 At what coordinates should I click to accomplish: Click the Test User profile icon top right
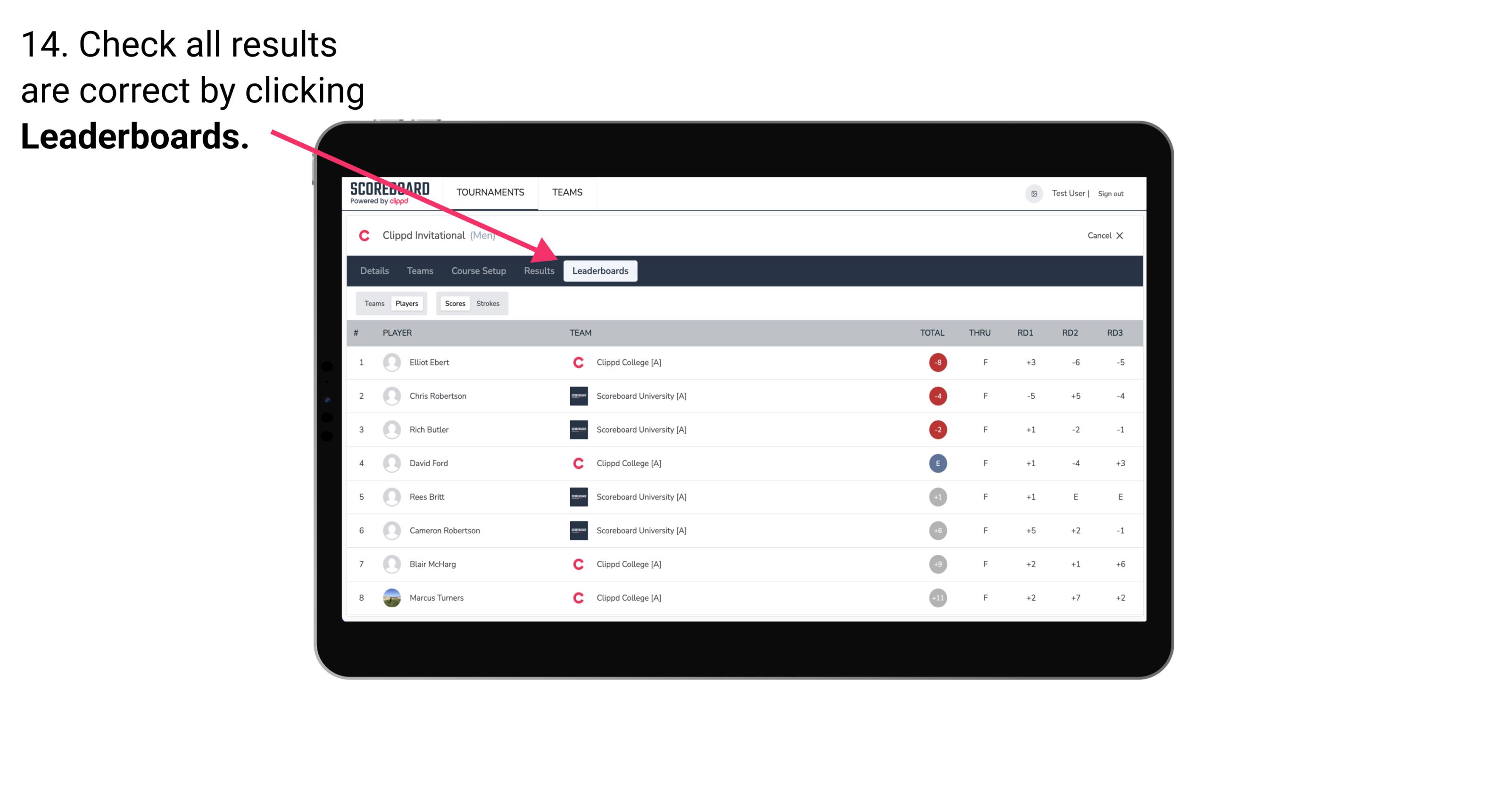coord(1034,193)
